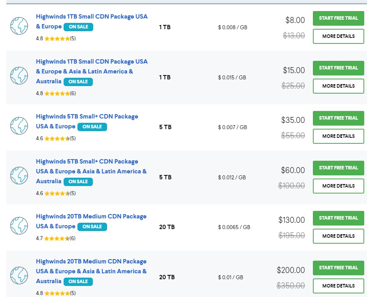The height and width of the screenshot is (297, 367).
Task: Start free trial for the $200.00 package
Action: [338, 268]
